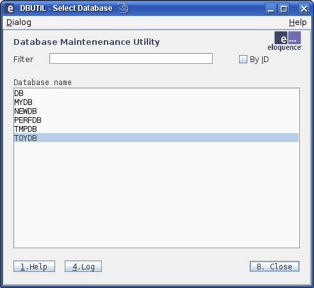The height and width of the screenshot is (288, 314).
Task: Select MYDB in the database list
Action: (156, 102)
